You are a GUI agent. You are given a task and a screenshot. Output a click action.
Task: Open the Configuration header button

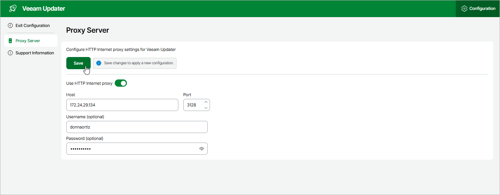tap(478, 8)
